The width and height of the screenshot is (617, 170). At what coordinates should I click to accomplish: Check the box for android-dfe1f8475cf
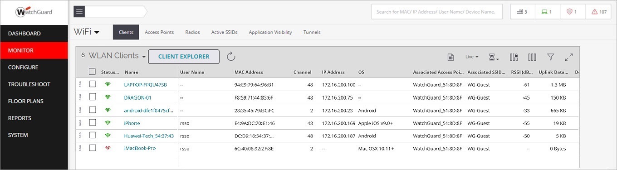point(93,110)
